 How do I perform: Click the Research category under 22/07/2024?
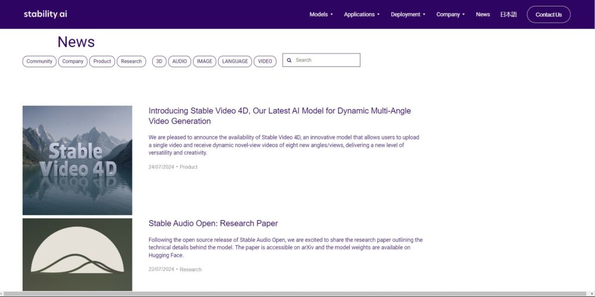(191, 269)
